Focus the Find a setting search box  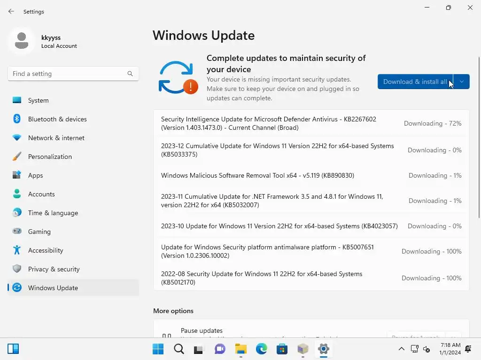pyautogui.click(x=73, y=74)
